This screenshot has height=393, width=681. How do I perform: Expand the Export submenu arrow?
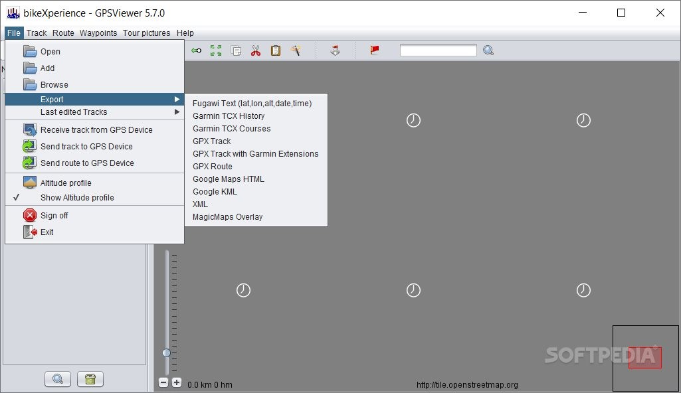(x=177, y=100)
